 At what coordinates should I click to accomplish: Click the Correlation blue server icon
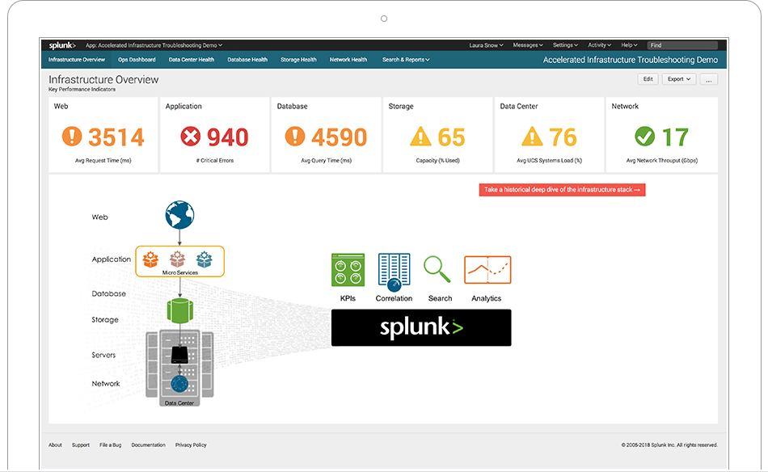394,272
